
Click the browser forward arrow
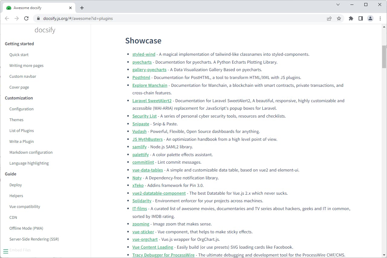click(17, 18)
